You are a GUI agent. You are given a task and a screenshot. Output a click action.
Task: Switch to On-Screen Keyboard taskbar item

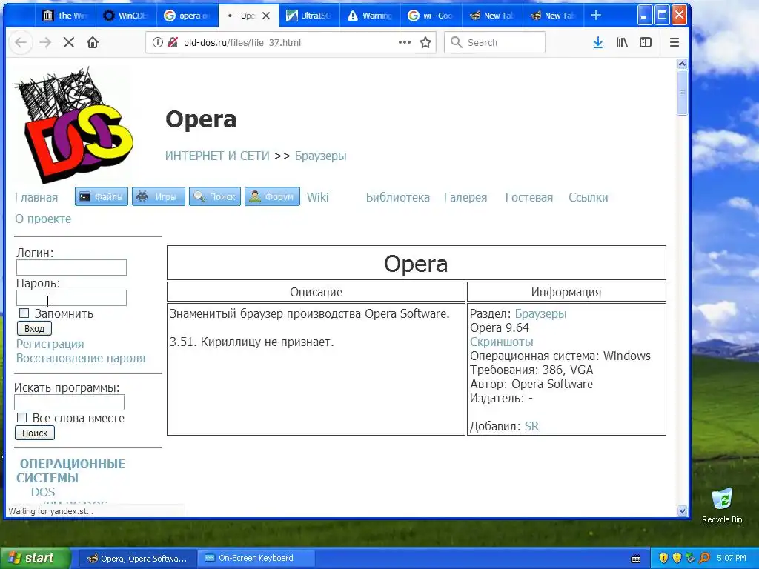pos(256,559)
